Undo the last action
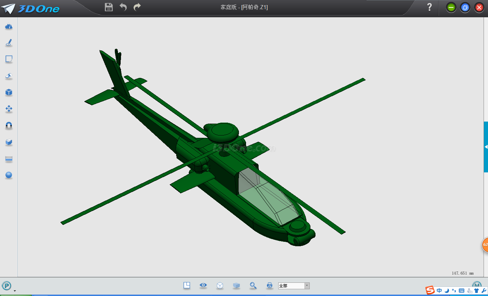Image resolution: width=488 pixels, height=296 pixels. [123, 7]
